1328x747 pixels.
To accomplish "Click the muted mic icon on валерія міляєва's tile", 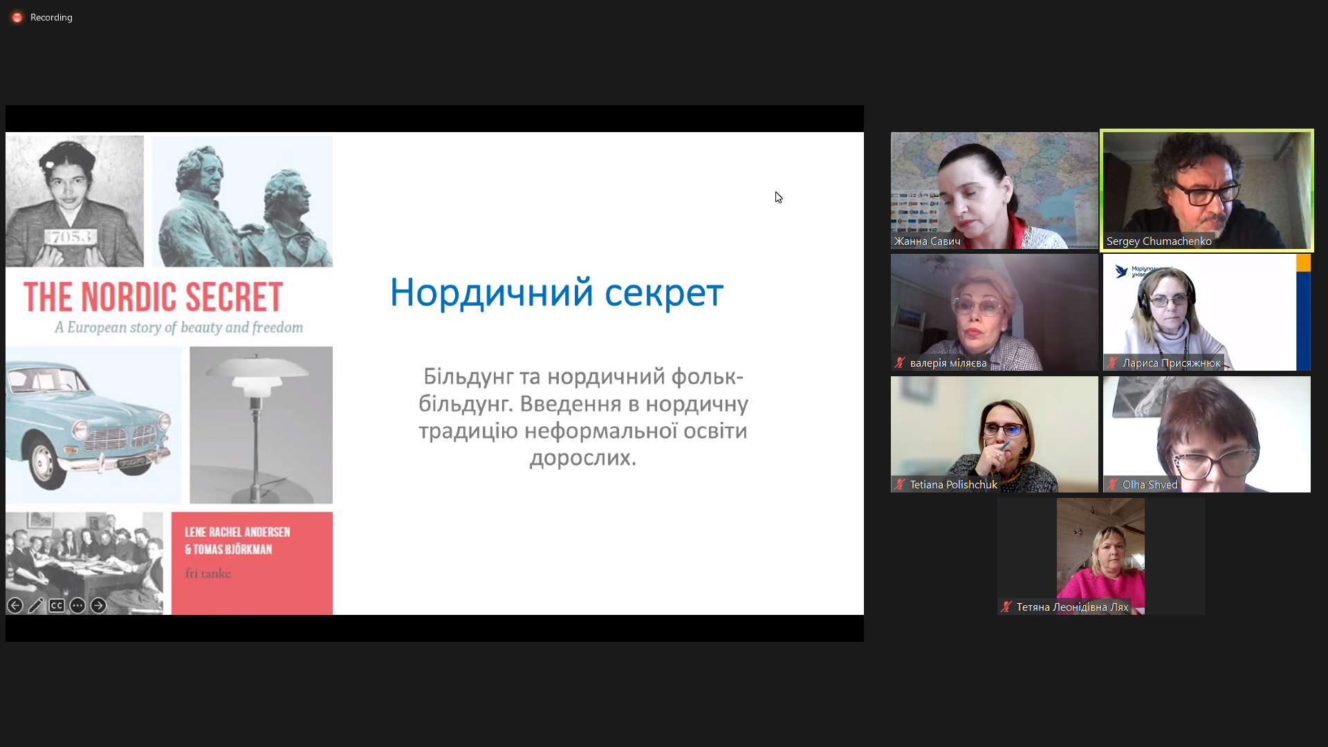I will (899, 362).
